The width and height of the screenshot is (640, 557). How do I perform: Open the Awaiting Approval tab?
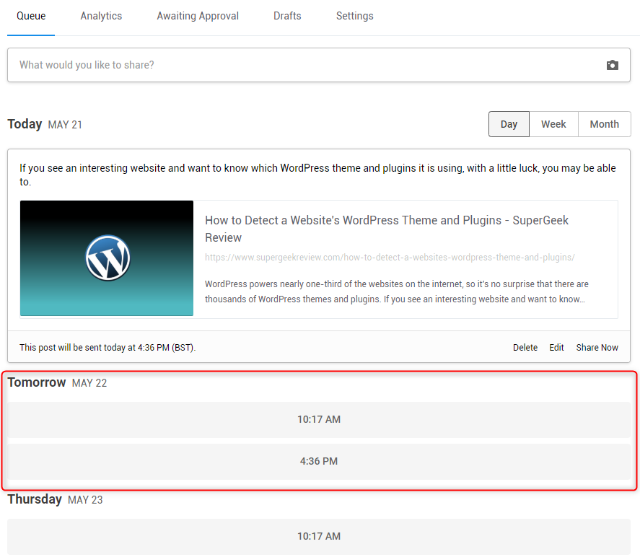[198, 16]
